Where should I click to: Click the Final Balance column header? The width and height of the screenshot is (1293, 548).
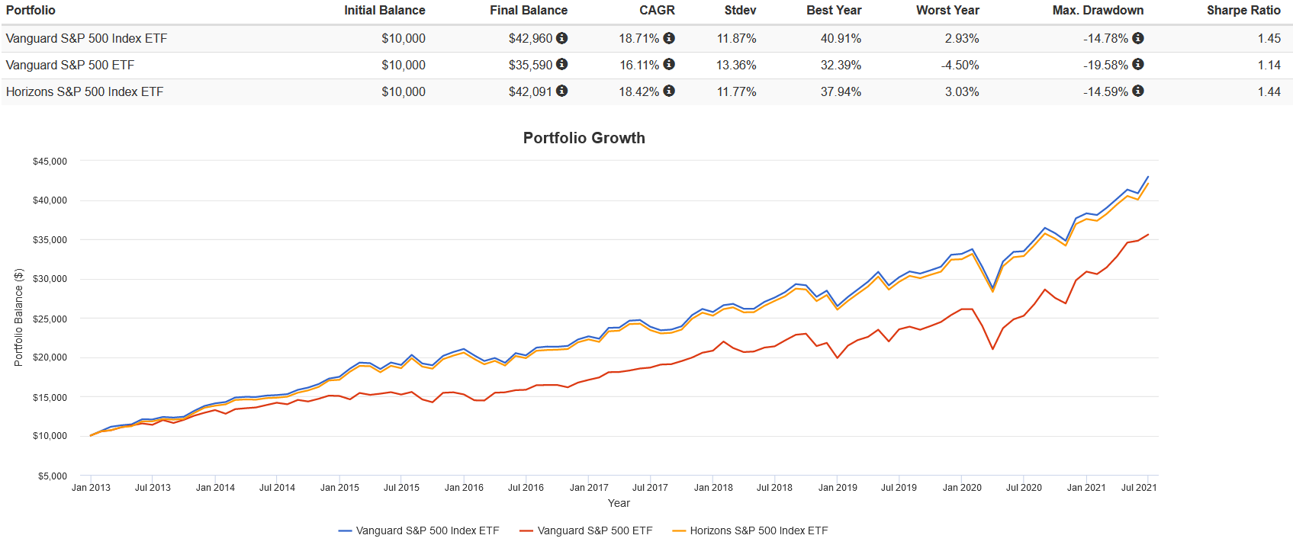point(529,11)
